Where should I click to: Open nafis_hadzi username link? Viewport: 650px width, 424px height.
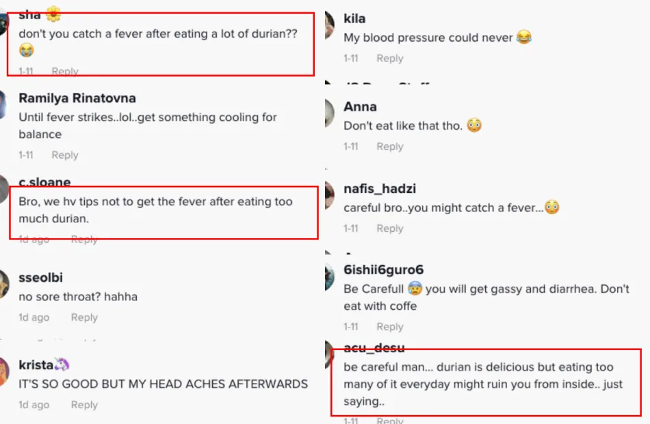[380, 189]
